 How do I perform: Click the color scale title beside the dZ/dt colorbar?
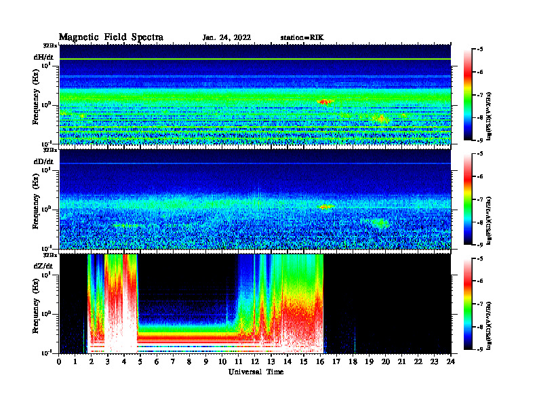(x=489, y=325)
